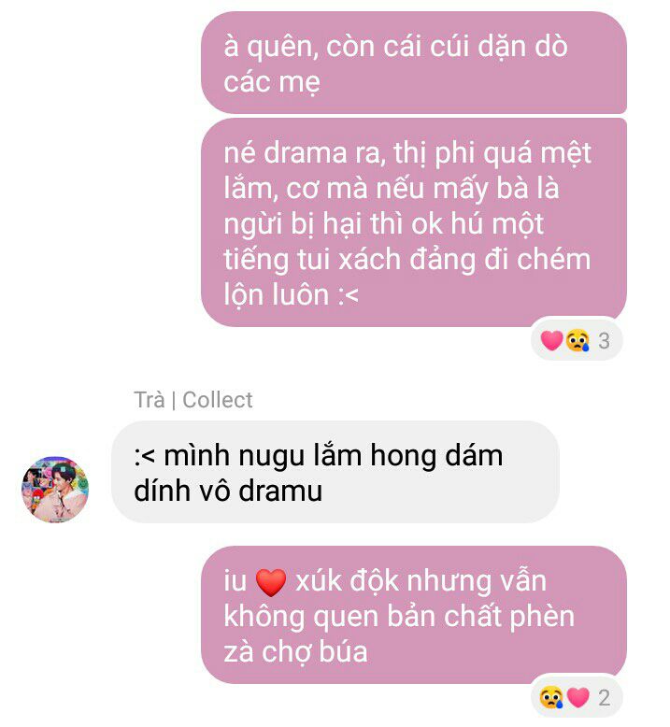The width and height of the screenshot is (670, 727).
Task: Click the red heart emoji inside the 'iu' message
Action: [271, 582]
